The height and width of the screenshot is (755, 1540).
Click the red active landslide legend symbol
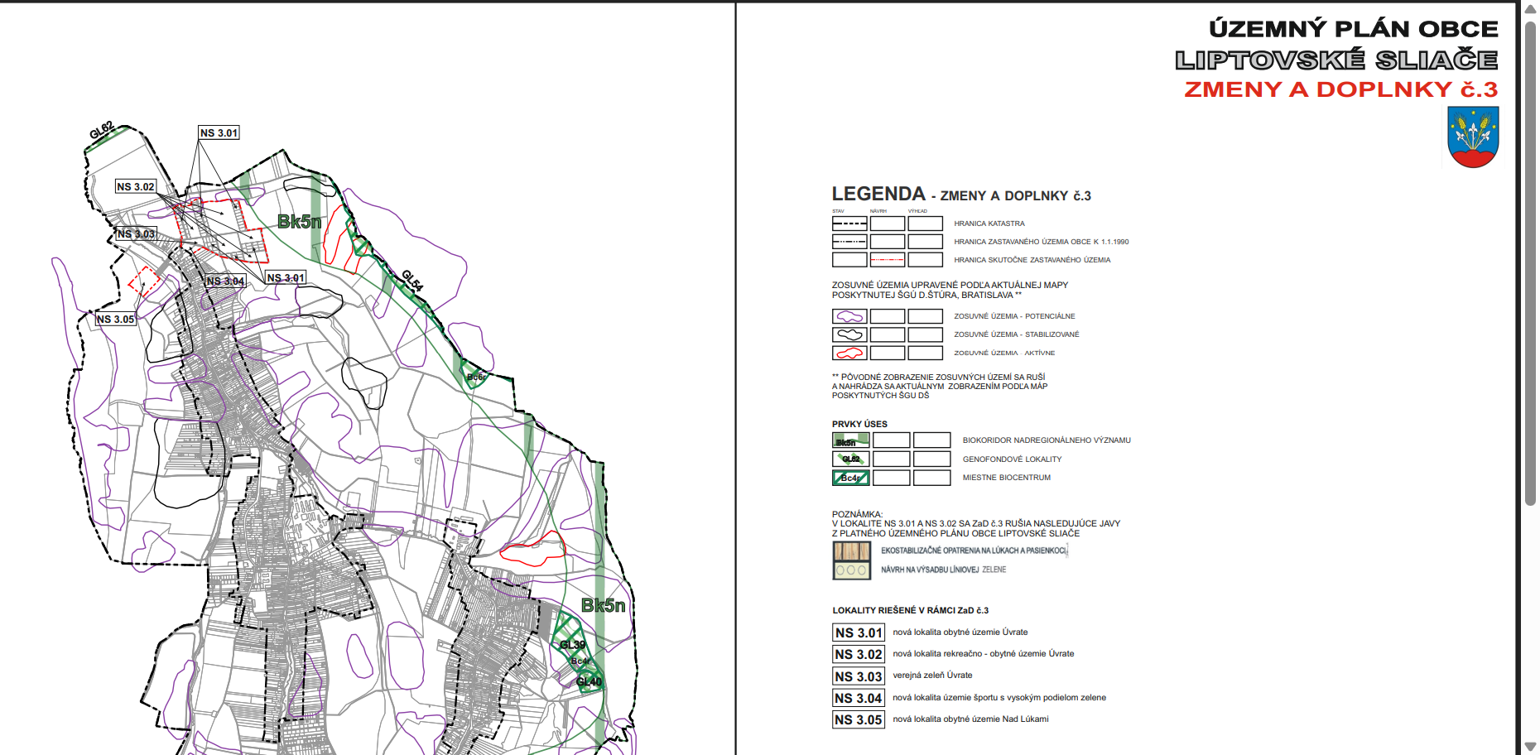849,353
